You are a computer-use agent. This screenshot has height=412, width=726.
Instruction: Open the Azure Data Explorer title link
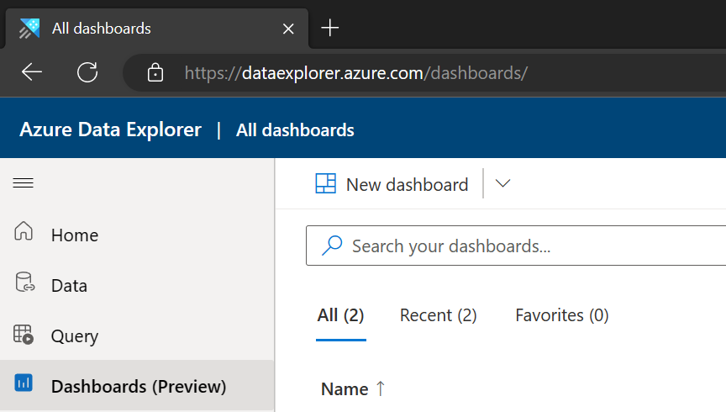[111, 129]
